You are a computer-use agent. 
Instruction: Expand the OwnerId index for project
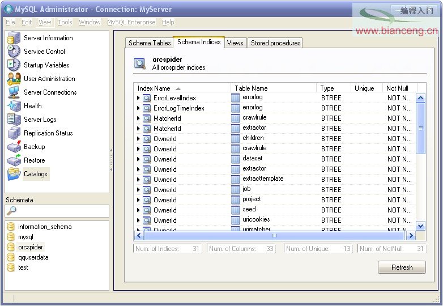point(138,200)
